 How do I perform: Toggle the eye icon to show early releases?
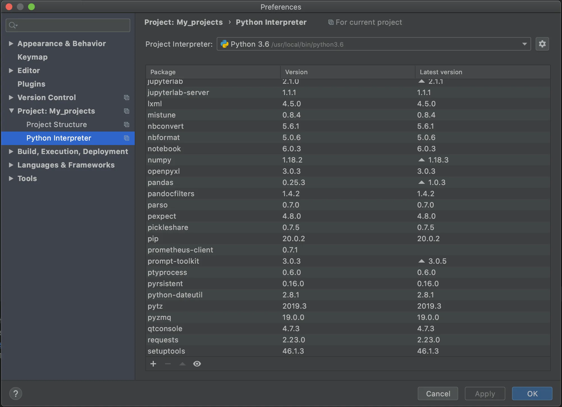pyautogui.click(x=197, y=364)
